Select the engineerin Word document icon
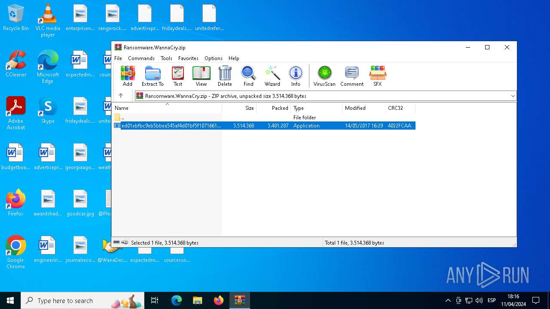 [48, 249]
